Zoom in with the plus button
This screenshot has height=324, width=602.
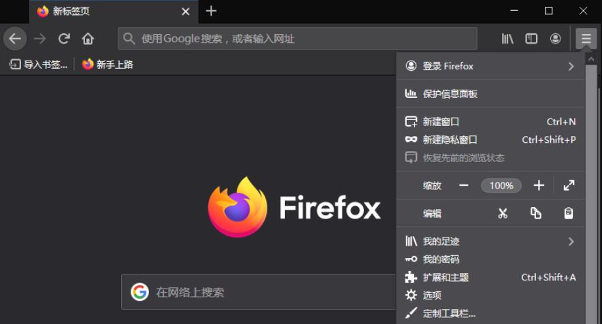point(539,186)
